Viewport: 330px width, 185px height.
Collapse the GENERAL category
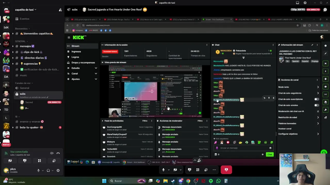coord(21,41)
